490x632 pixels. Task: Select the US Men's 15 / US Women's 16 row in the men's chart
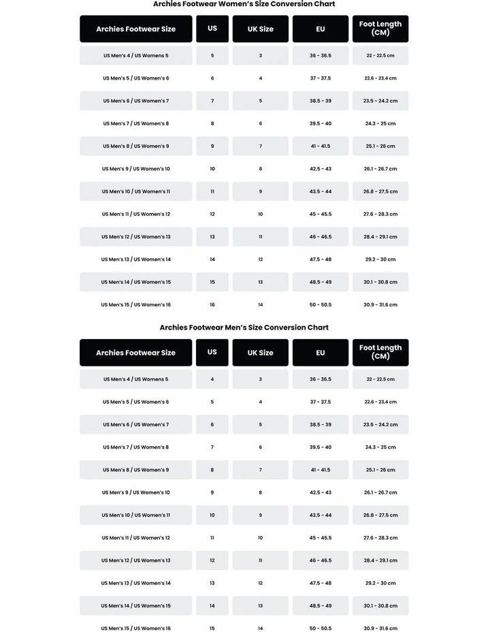tap(136, 628)
